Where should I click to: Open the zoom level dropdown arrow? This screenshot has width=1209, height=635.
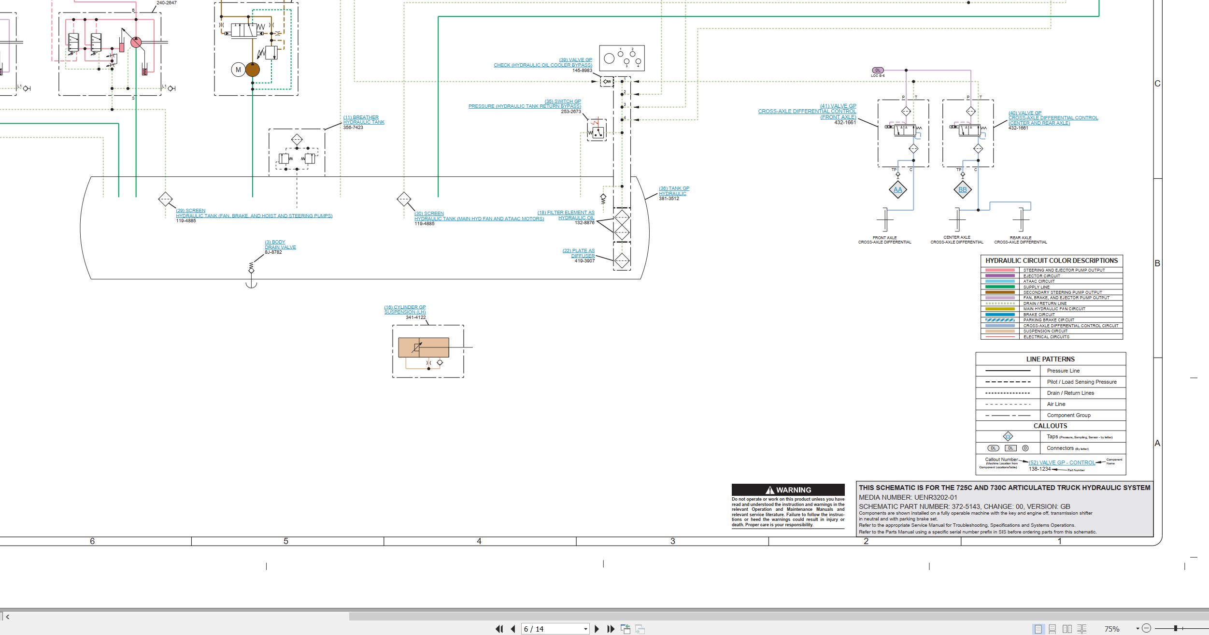(1138, 629)
